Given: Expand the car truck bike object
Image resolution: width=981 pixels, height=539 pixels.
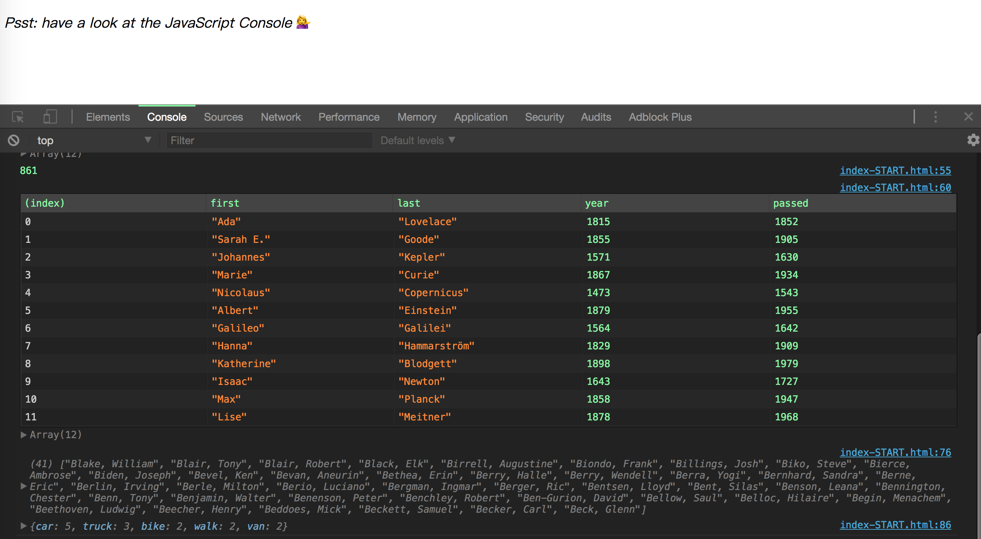Looking at the screenshot, I should pos(24,526).
